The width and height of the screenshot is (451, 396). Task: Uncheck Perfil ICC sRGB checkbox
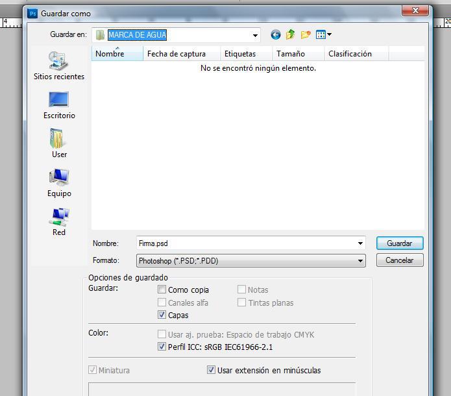[162, 346]
